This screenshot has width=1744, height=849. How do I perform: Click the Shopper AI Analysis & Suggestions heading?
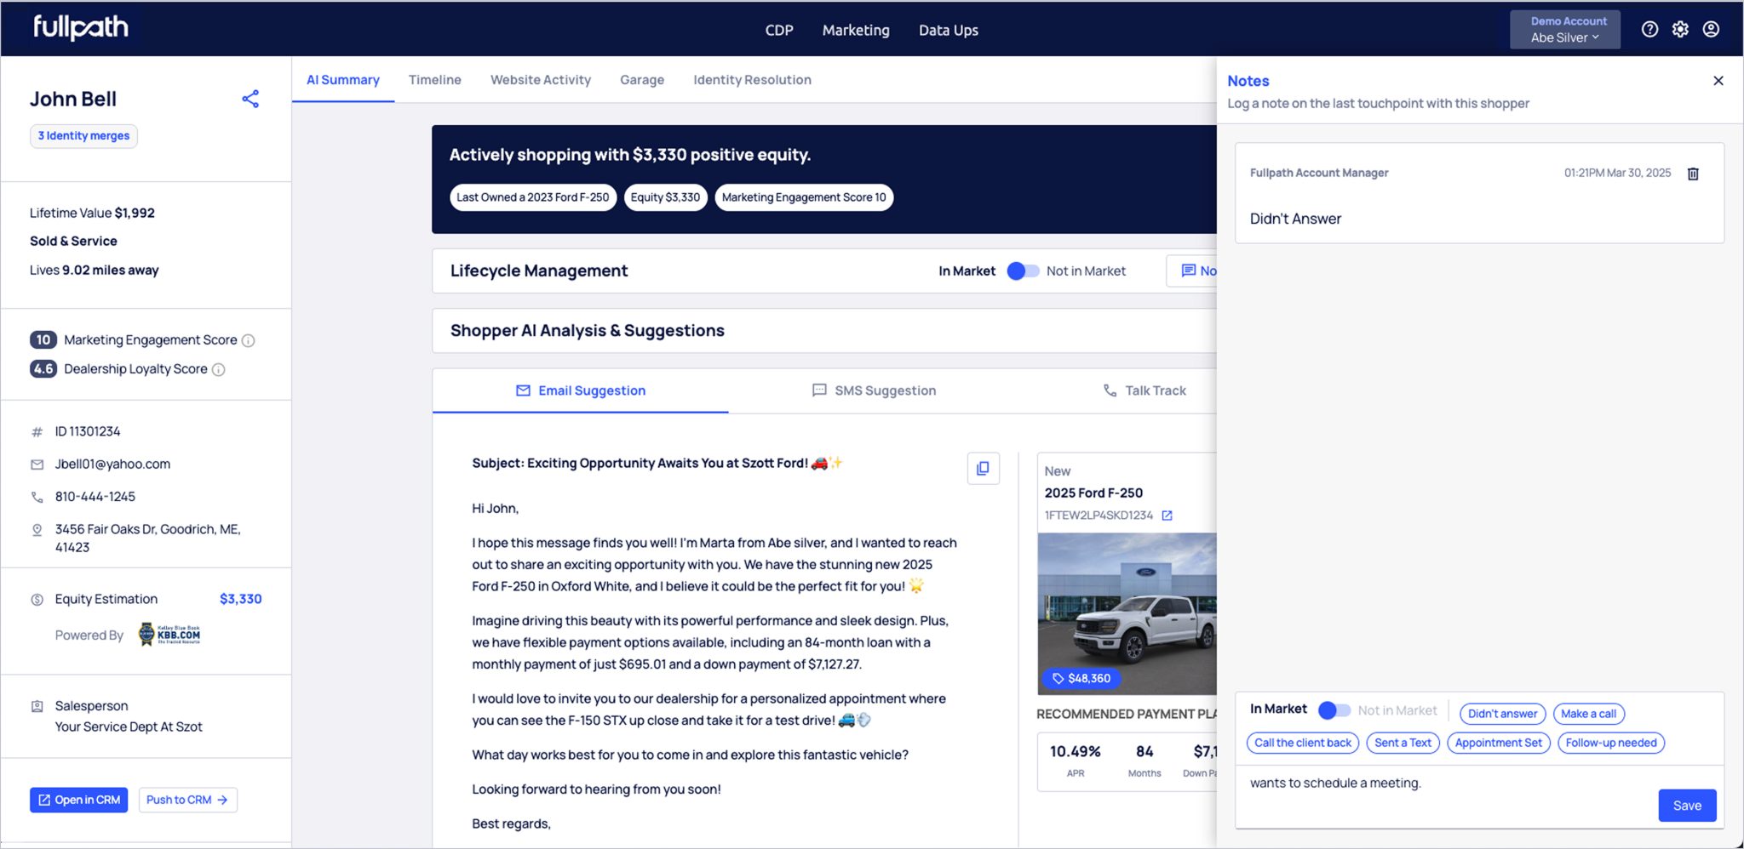click(588, 331)
